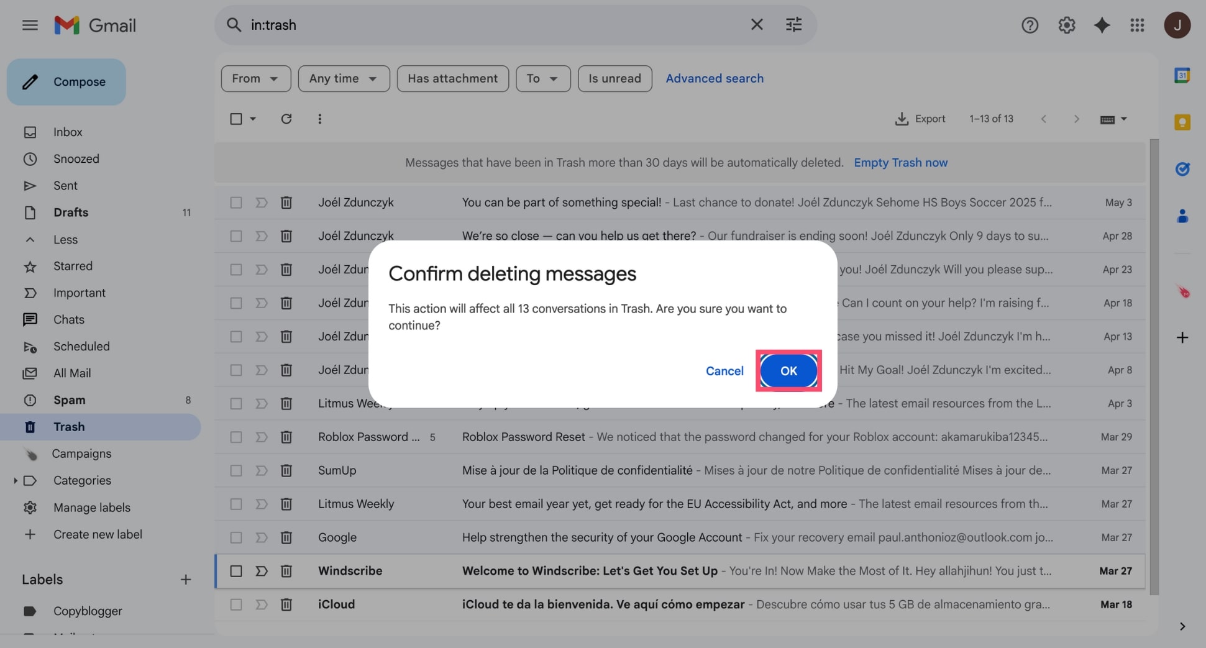Open search options sliders icon
Image resolution: width=1206 pixels, height=648 pixels.
pos(794,25)
